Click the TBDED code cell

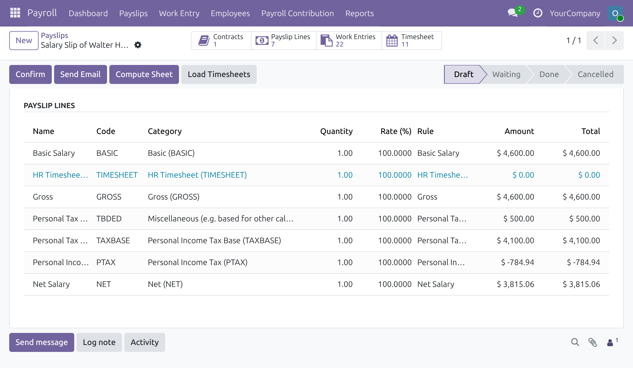click(x=109, y=219)
